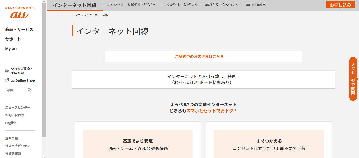Screen dimensions: 359x158
Task: Go to My au menu item
Action: pyautogui.click(x=11, y=49)
